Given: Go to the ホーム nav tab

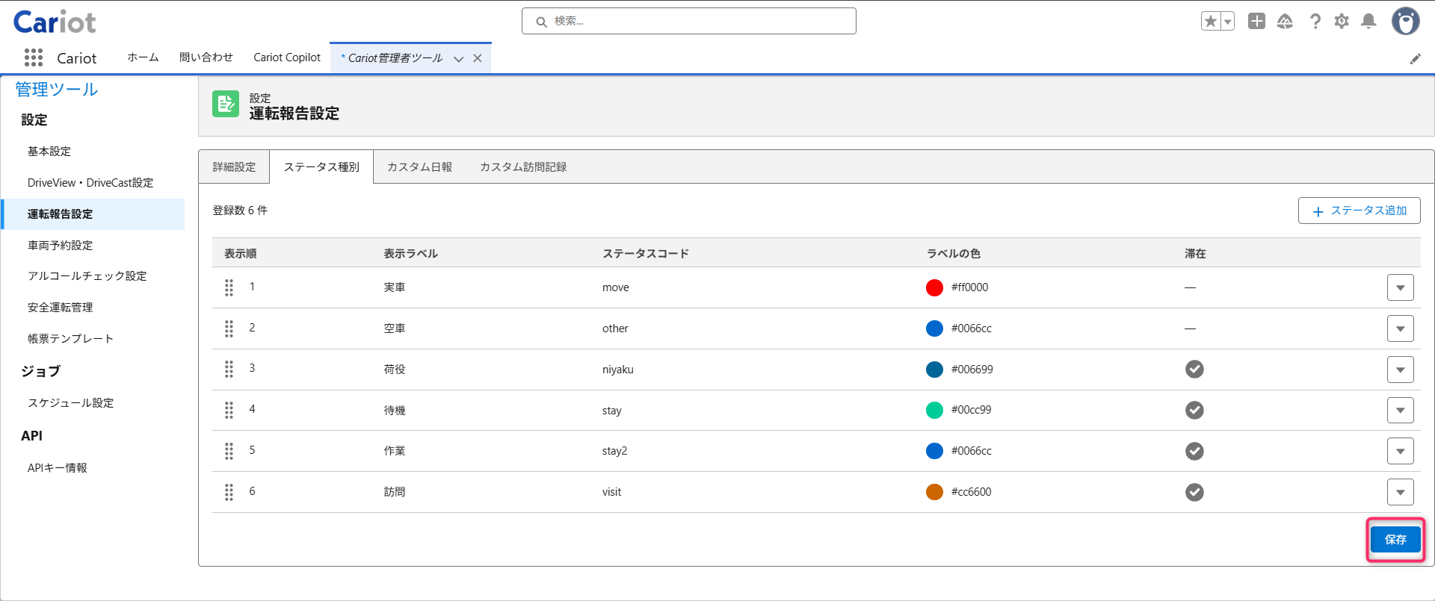Looking at the screenshot, I should pyautogui.click(x=143, y=57).
